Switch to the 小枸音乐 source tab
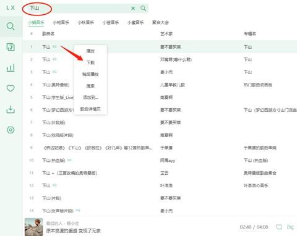 [61, 22]
